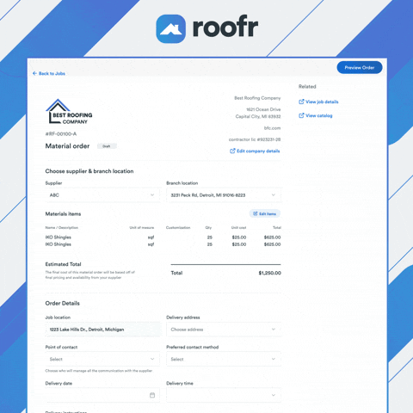The image size is (413, 413).
Task: Click the Edit items button
Action: (x=264, y=213)
